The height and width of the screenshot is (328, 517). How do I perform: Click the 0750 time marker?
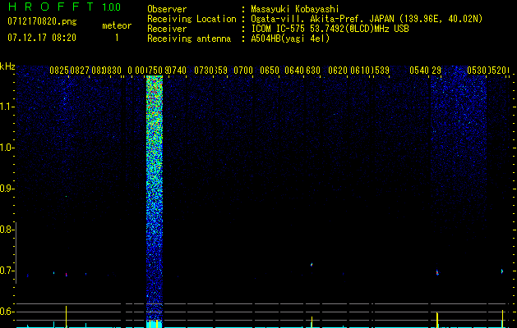(x=155, y=71)
